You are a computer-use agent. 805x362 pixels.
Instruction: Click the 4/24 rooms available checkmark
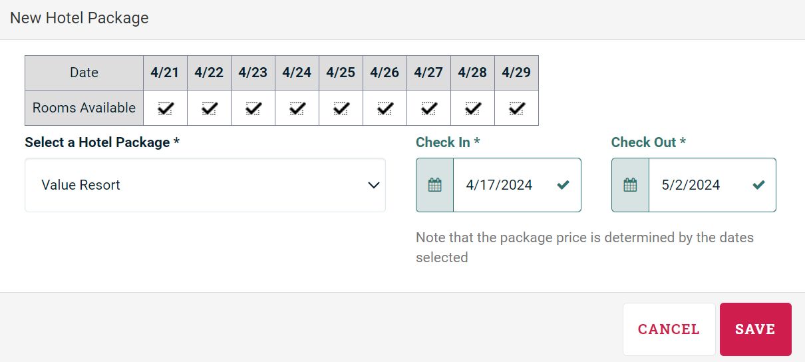297,108
